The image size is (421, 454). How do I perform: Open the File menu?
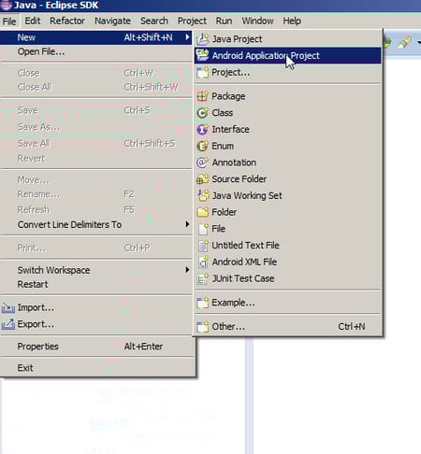pyautogui.click(x=9, y=21)
